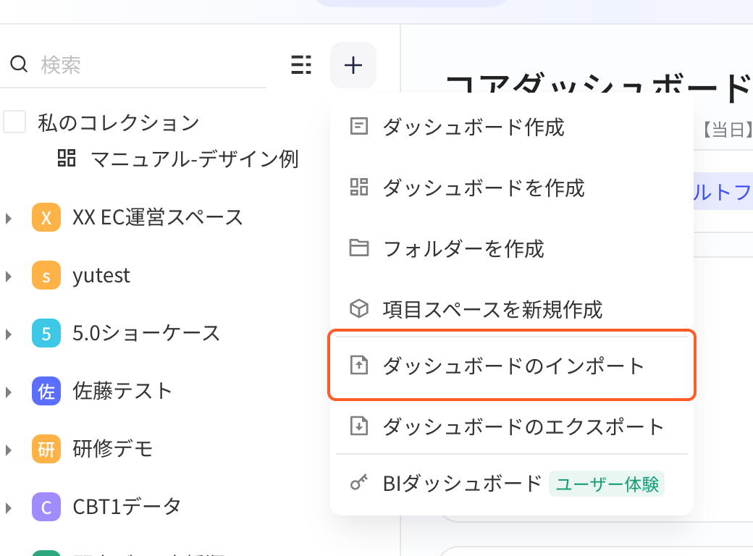The height and width of the screenshot is (556, 753).
Task: Click the export download file icon
Action: point(358,426)
